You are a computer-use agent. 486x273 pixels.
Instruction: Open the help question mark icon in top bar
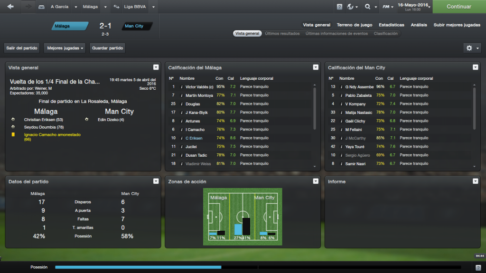[339, 7]
